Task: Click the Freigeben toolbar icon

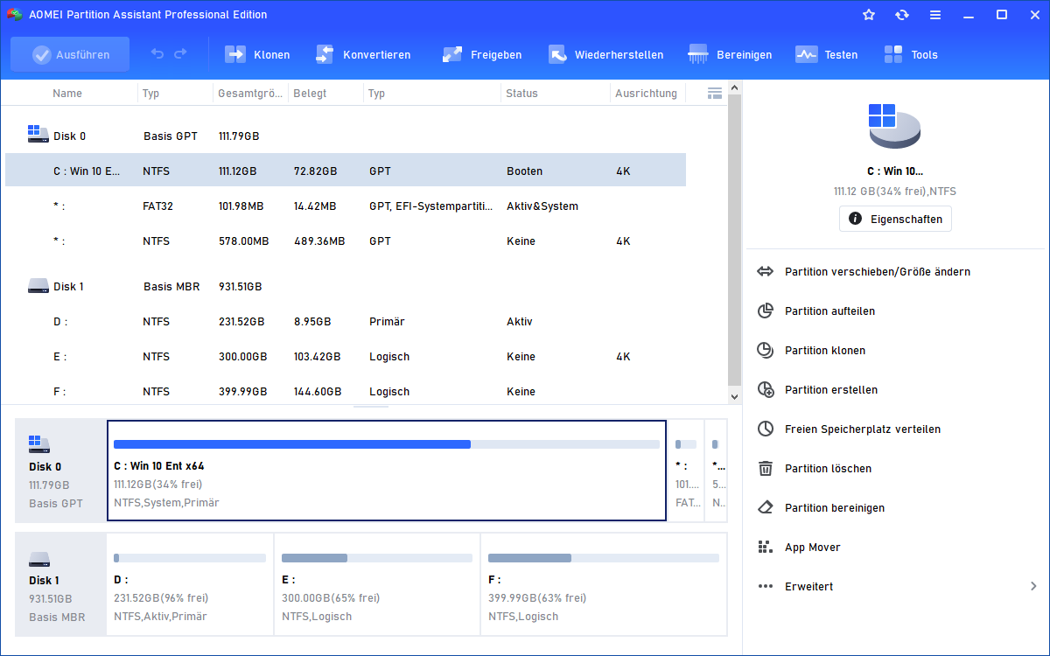Action: pyautogui.click(x=452, y=54)
